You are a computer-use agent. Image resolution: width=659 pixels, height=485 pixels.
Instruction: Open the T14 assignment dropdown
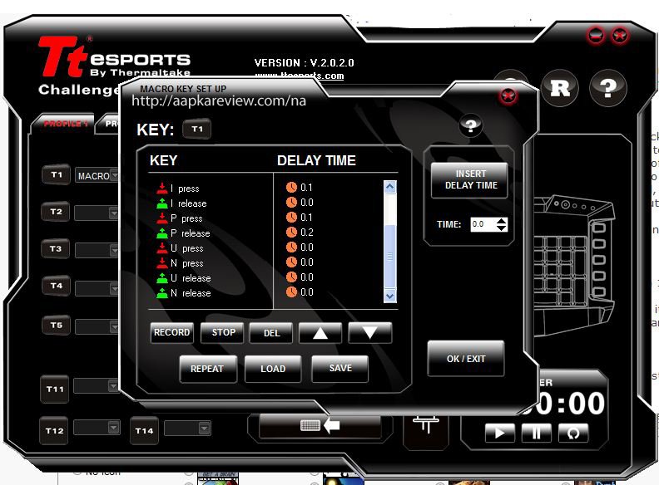[x=187, y=429]
